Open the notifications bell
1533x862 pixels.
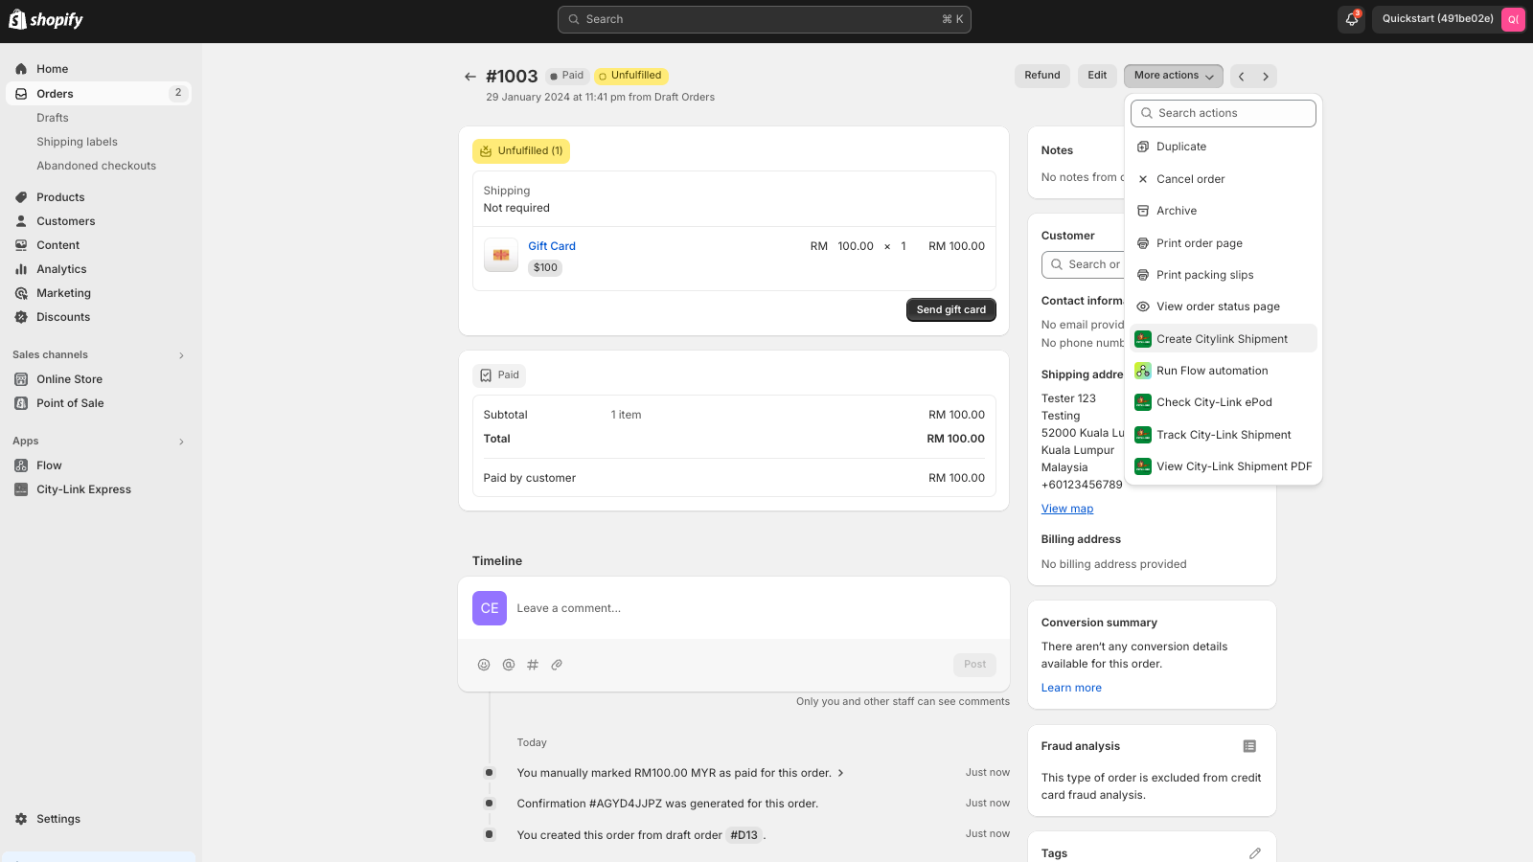pos(1352,19)
